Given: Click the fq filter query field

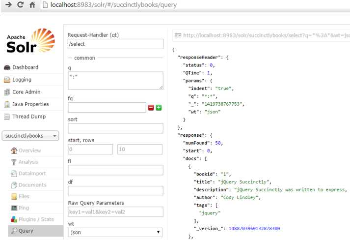Looking at the screenshot, I should (107, 108).
